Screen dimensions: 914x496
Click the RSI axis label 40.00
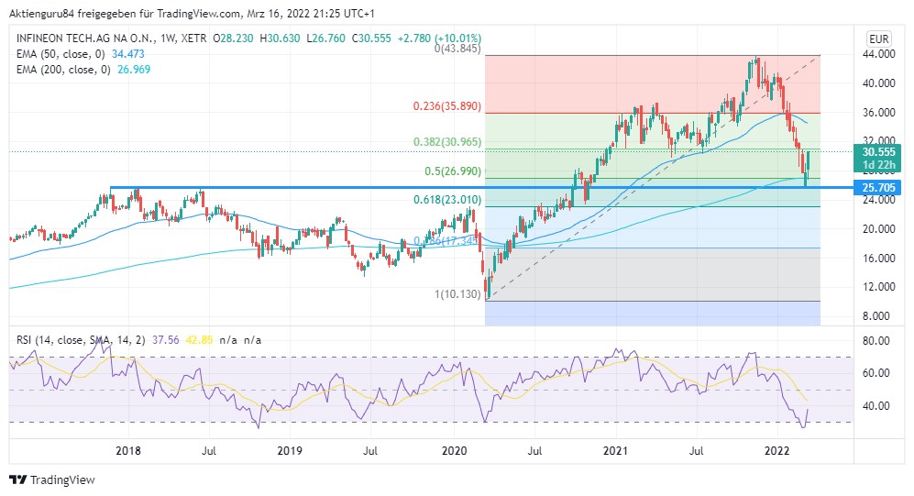pyautogui.click(x=876, y=406)
